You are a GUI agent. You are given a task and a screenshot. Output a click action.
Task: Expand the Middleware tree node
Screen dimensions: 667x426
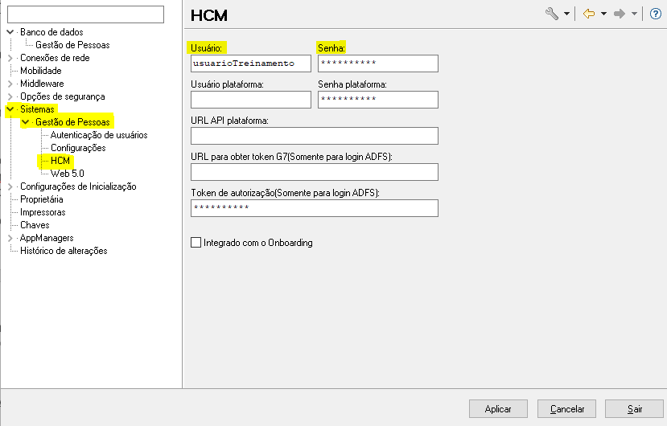click(10, 84)
